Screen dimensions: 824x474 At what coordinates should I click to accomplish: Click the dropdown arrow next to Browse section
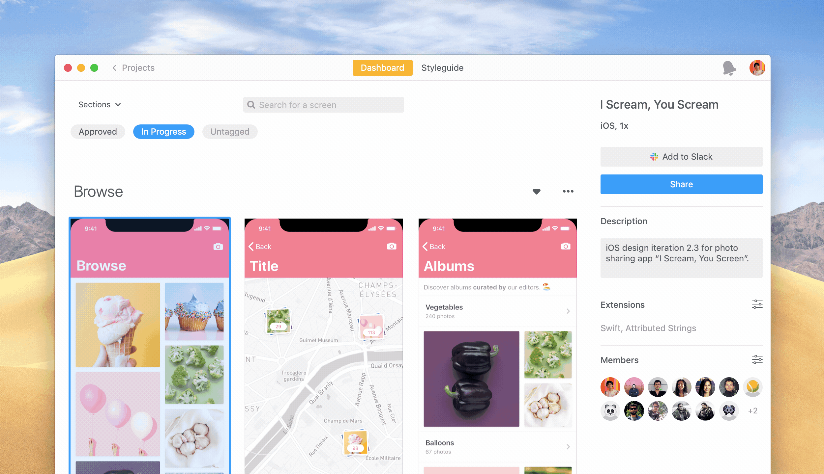pyautogui.click(x=536, y=191)
